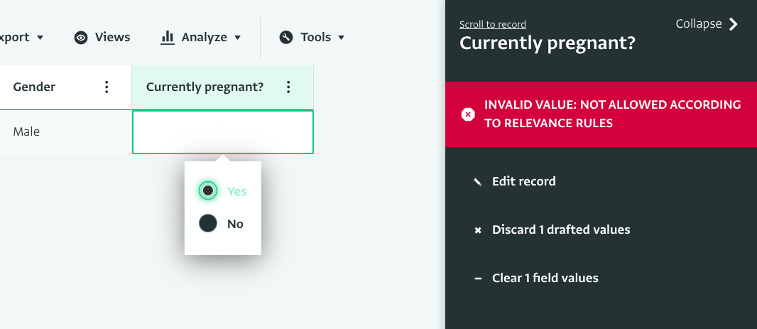The height and width of the screenshot is (329, 757).
Task: Click the x icon beside Discard drafted values
Action: 478,230
